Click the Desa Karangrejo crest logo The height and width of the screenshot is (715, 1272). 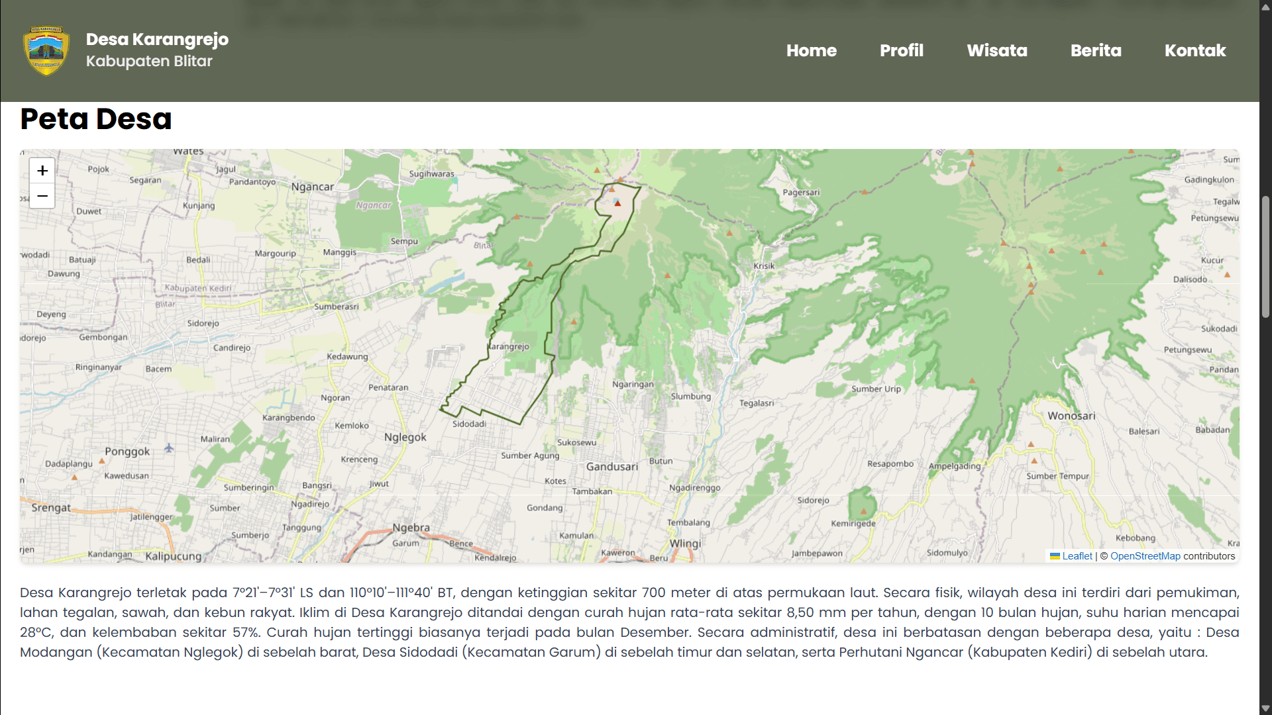click(46, 50)
